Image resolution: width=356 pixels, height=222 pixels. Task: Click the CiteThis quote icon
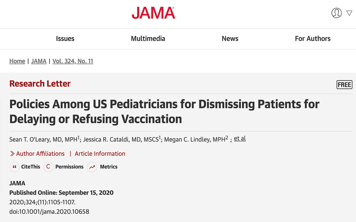point(15,167)
